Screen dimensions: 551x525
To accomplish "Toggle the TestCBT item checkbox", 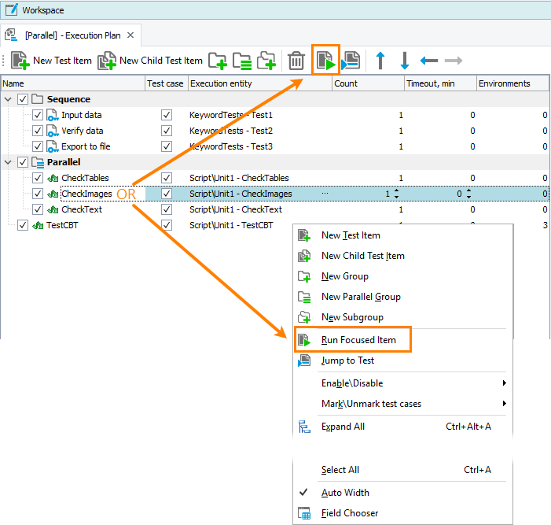I will click(23, 225).
